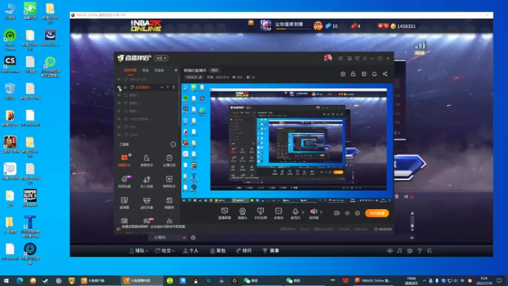Open the hamburger menu in streaming title bar
The image size is (508, 286).
coord(364,58)
